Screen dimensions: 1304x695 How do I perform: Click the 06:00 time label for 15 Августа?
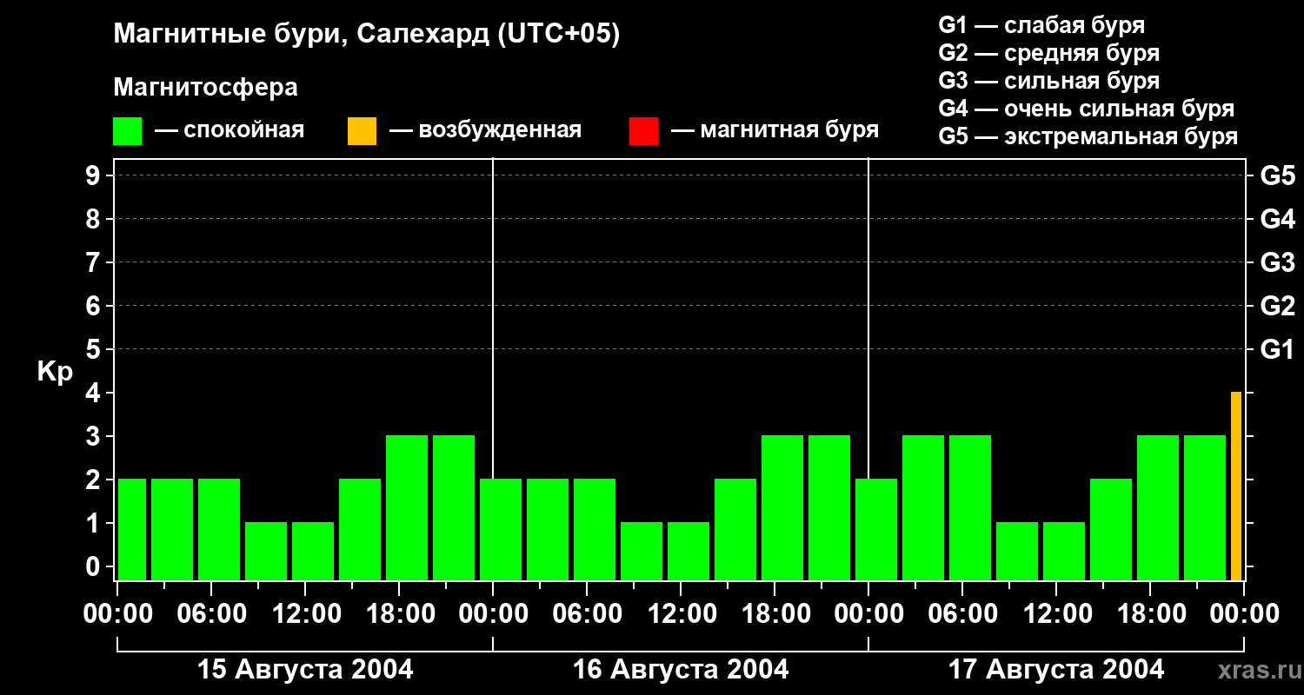tap(211, 614)
